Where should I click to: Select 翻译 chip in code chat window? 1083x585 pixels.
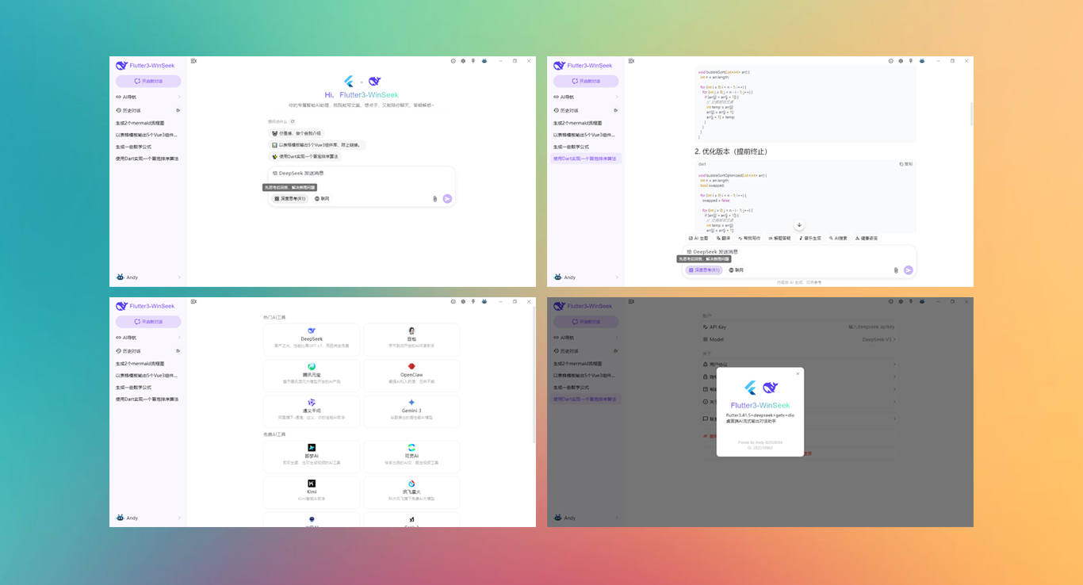[723, 238]
